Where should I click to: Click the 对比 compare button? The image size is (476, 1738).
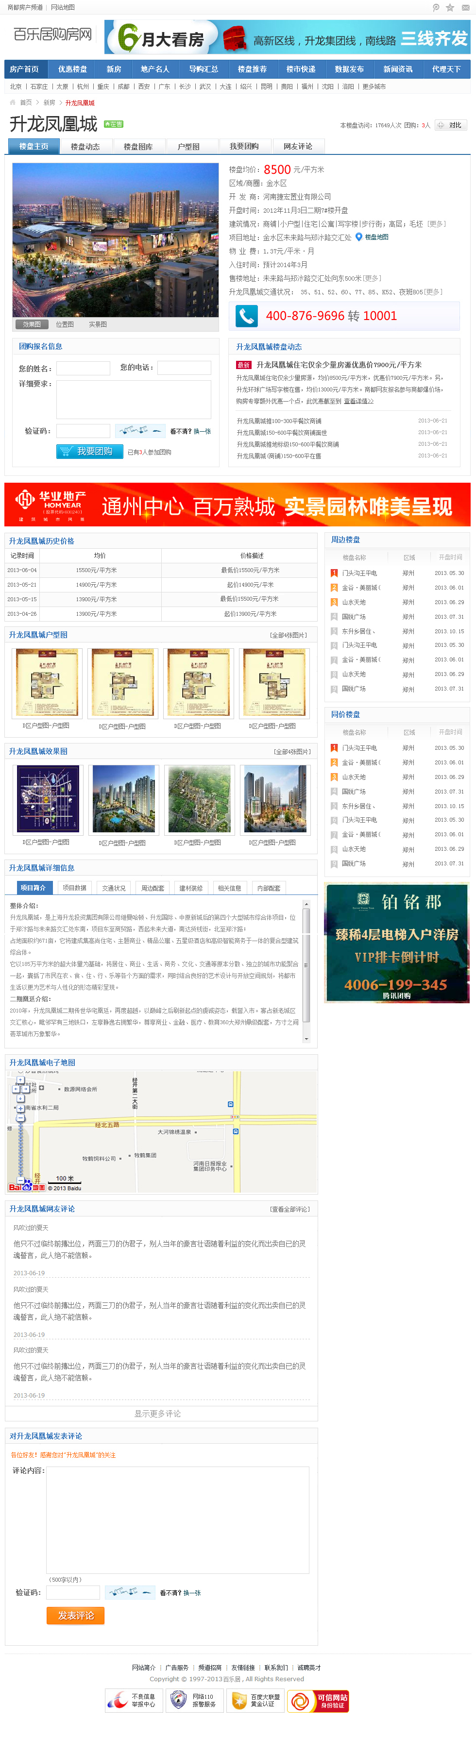click(451, 125)
